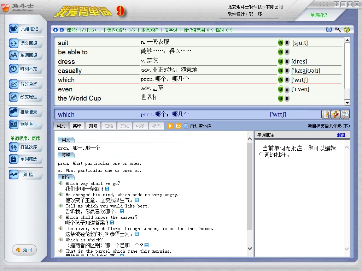Viewport: 362px width, 271px height.
Task: Play audio for 'Tell me which you would like best.'
Action: click(61, 206)
